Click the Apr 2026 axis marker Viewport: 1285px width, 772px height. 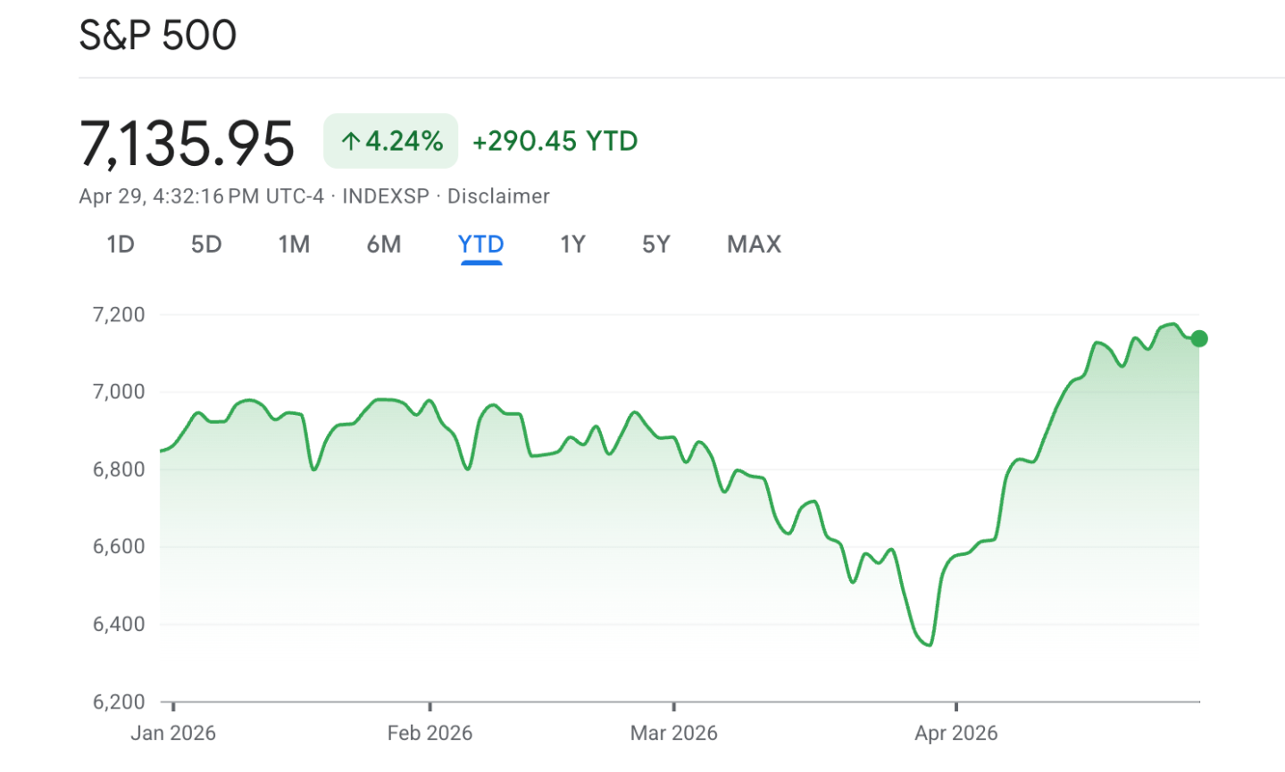click(955, 733)
